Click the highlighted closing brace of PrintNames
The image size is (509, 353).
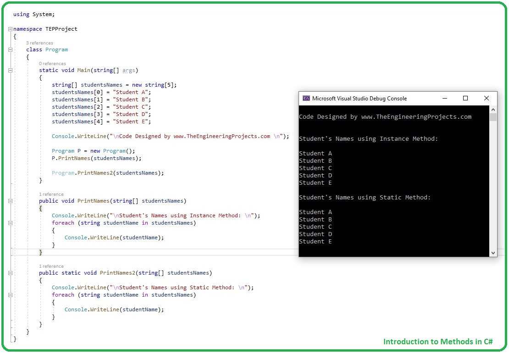(40, 253)
